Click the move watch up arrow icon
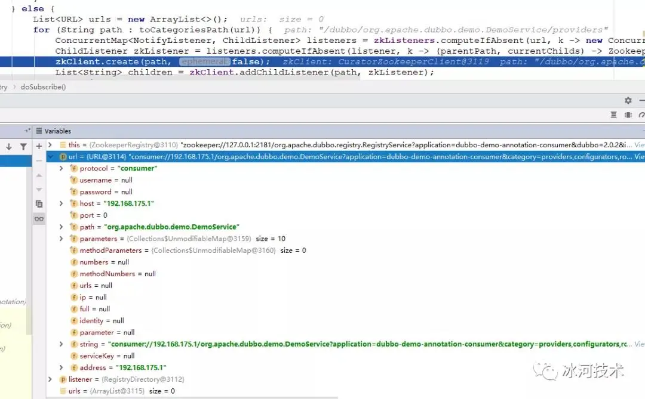The height and width of the screenshot is (399, 645). point(39,175)
